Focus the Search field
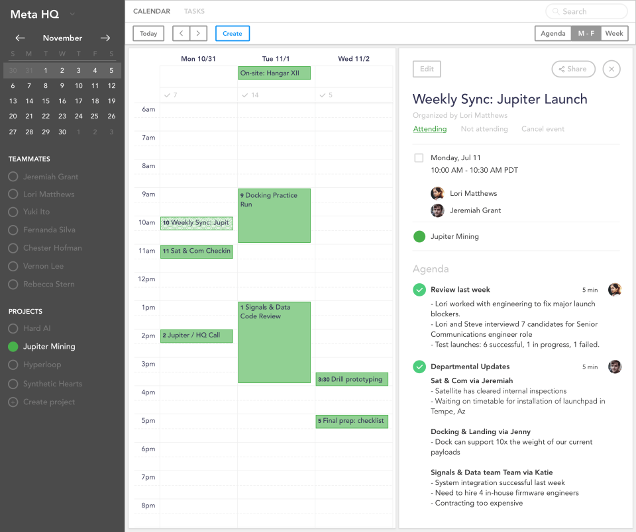 [586, 11]
